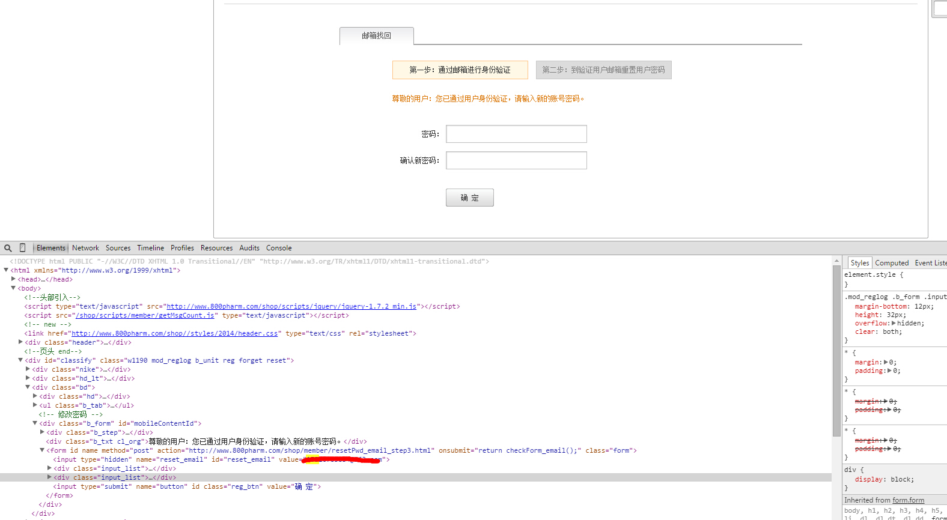Screen dimensions: 947x520
Task: Open the Console panel tab
Action: click(279, 248)
